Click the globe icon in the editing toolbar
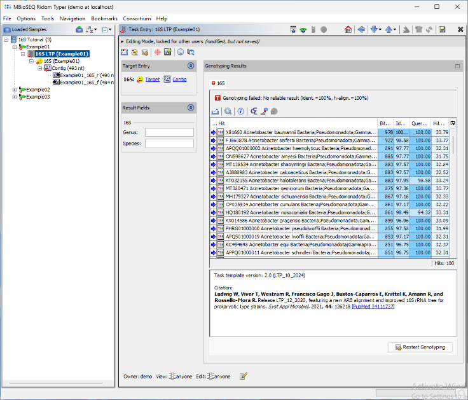 pos(181,52)
